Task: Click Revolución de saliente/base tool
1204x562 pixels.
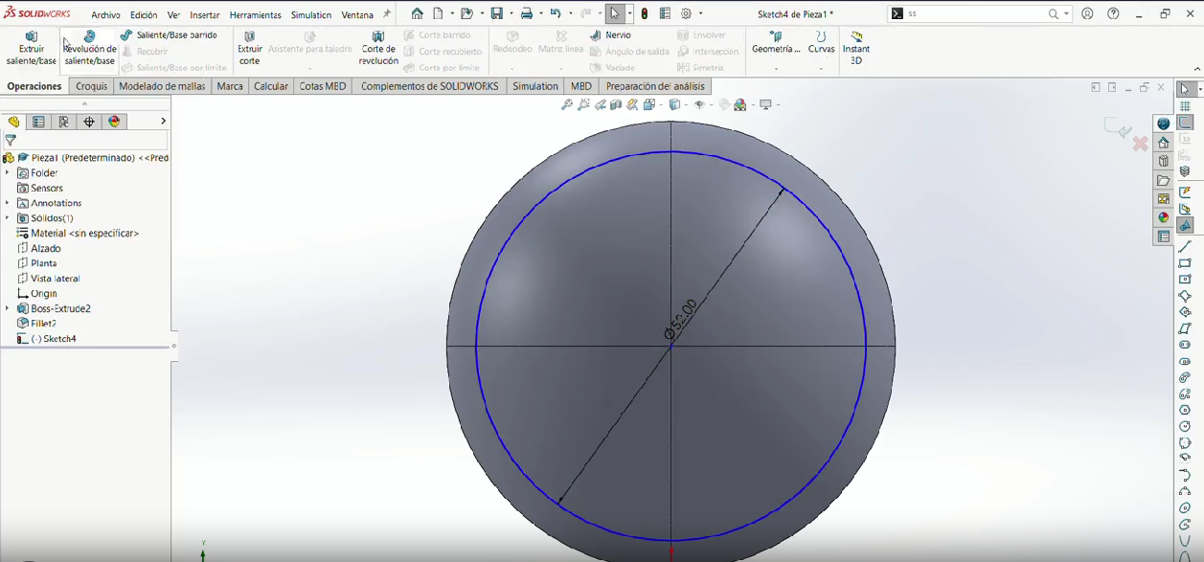Action: (89, 48)
